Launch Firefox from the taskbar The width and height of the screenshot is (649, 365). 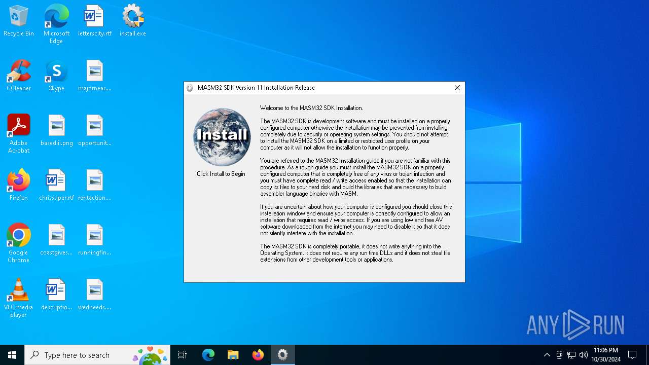tap(258, 355)
